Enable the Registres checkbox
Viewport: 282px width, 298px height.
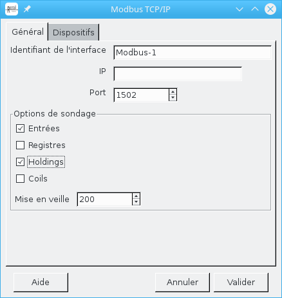pos(20,145)
